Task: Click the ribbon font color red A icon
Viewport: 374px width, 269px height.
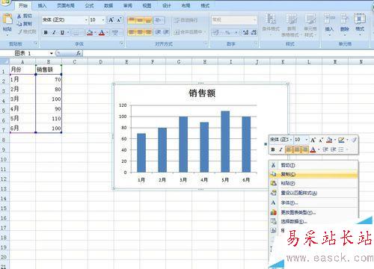Action: [102, 33]
